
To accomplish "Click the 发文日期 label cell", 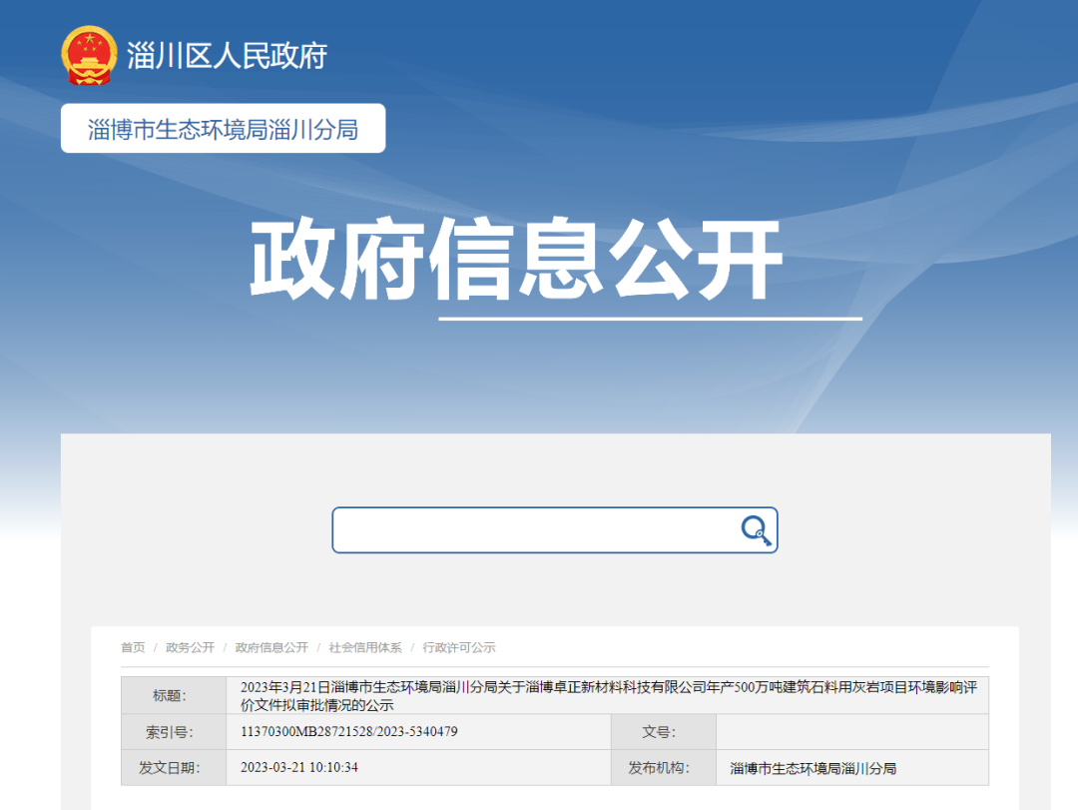I will [x=173, y=768].
